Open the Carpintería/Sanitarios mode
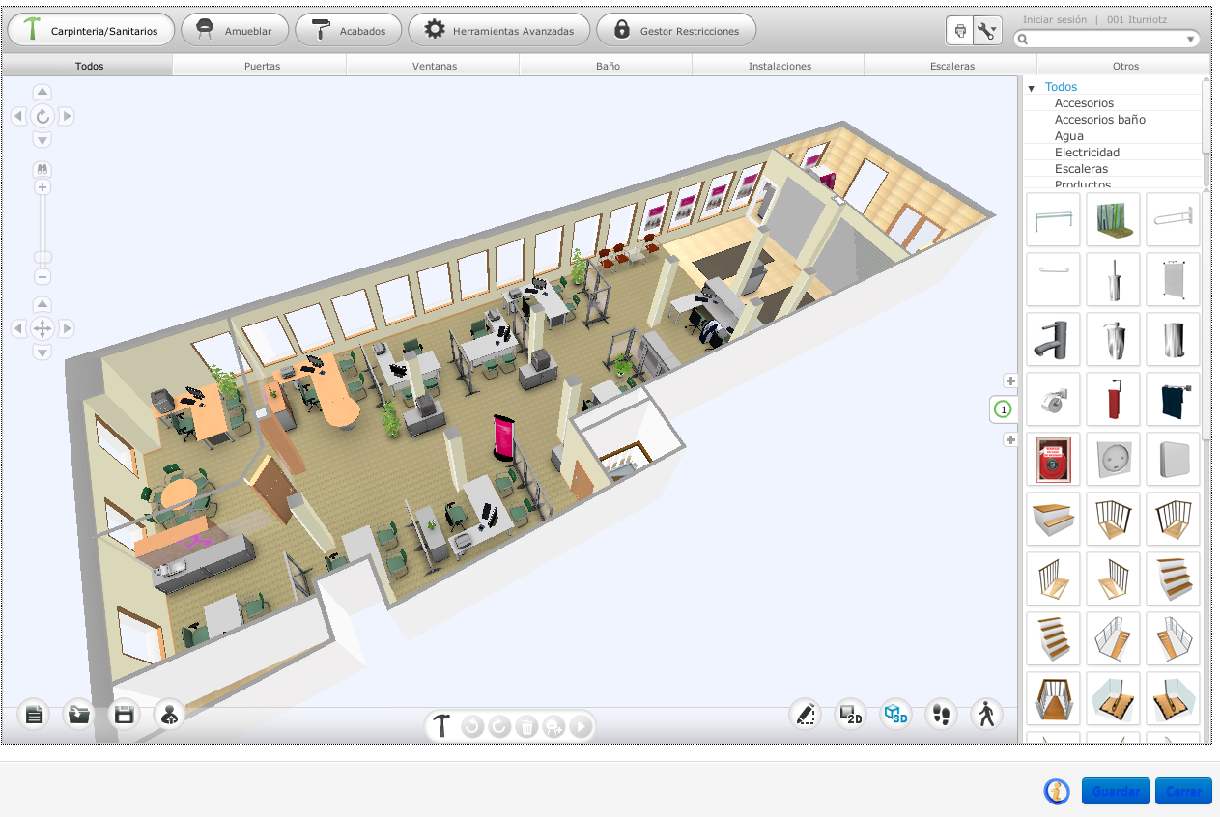Viewport: 1220px width, 817px height. click(91, 30)
